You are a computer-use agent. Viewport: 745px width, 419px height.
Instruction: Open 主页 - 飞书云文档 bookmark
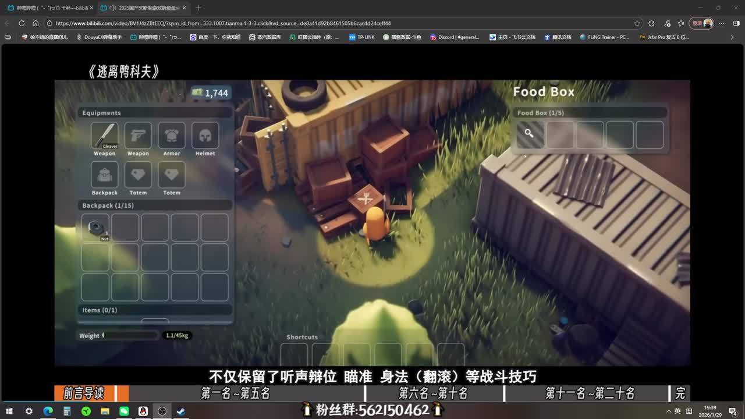click(512, 37)
